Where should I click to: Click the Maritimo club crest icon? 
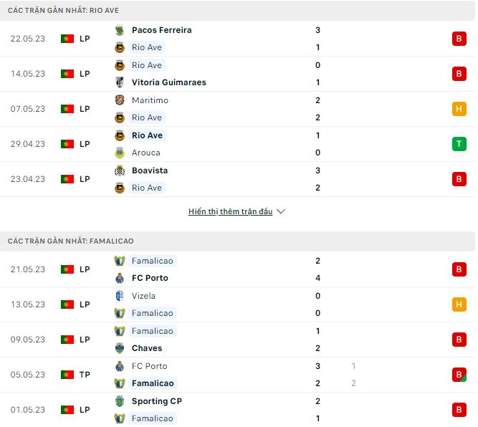click(x=120, y=100)
